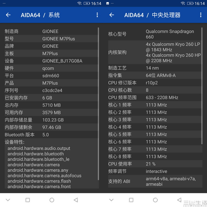Image resolution: width=207 pixels, height=207 pixels.
Task: Select the CPU 使用率 21 % row
Action: pos(155,164)
